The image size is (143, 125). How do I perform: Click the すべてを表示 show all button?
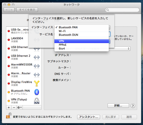tap(27, 10)
